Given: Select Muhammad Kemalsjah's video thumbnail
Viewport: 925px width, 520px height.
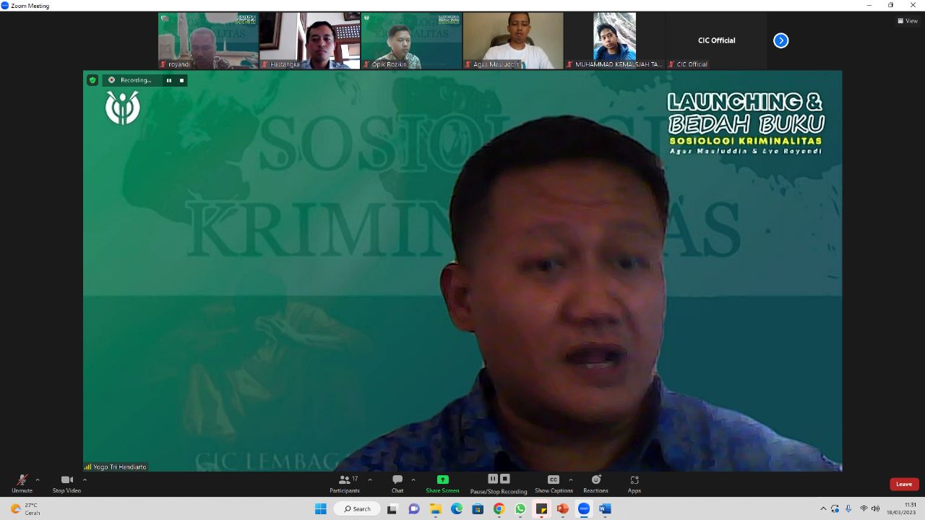Looking at the screenshot, I should click(614, 40).
